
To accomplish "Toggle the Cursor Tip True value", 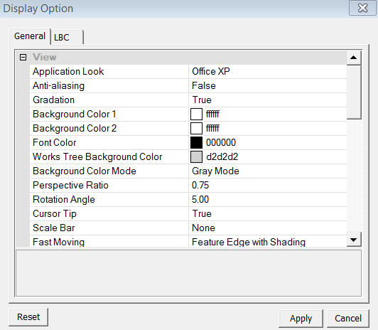I will pyautogui.click(x=268, y=214).
